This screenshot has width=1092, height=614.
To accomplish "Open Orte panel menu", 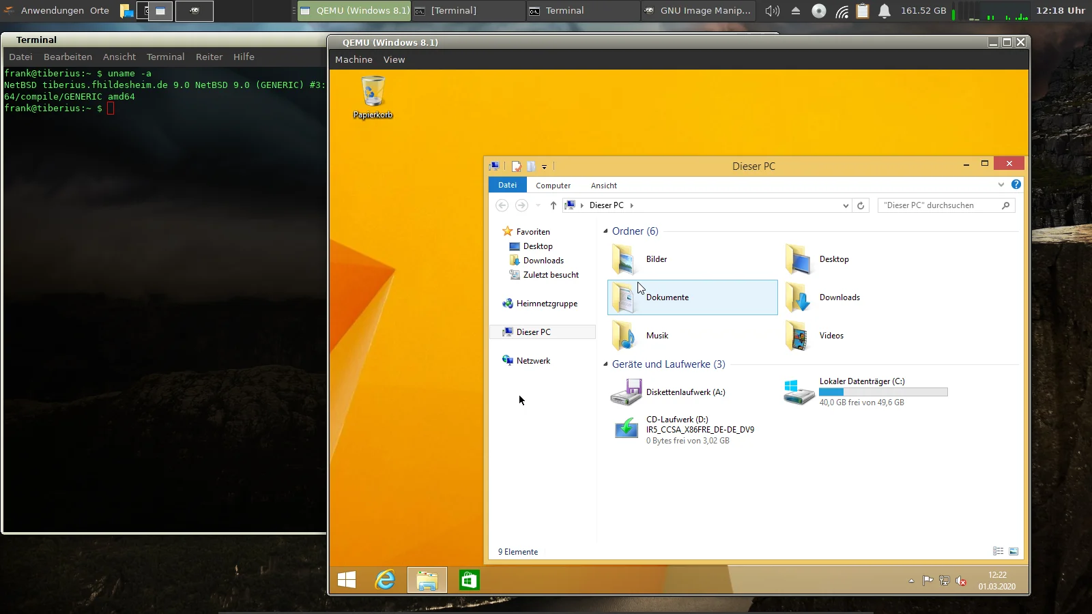I will [100, 10].
